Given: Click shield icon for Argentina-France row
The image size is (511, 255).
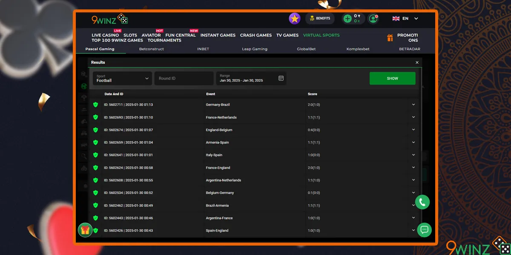Looking at the screenshot, I should coord(95,218).
